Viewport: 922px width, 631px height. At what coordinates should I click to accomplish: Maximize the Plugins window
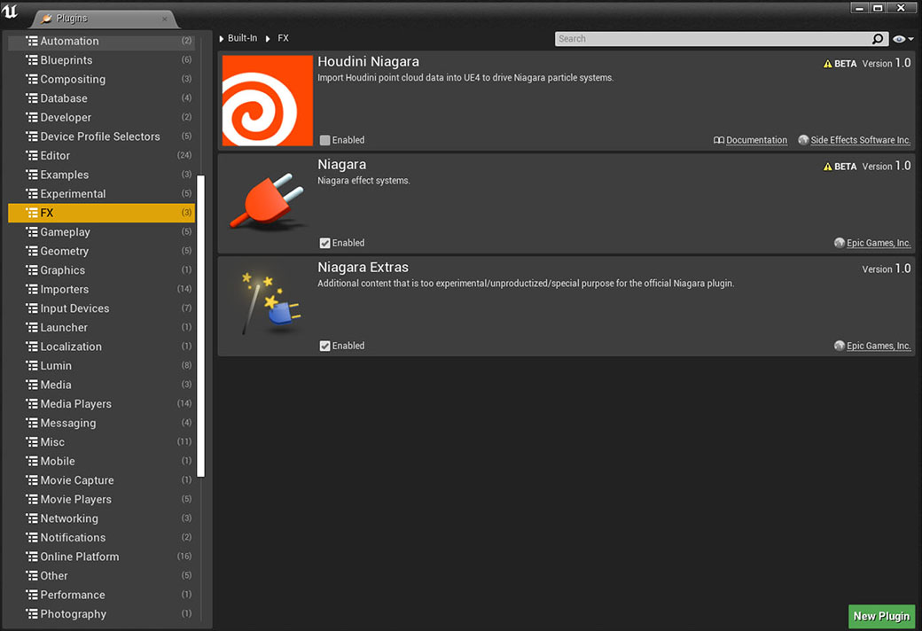pyautogui.click(x=878, y=8)
